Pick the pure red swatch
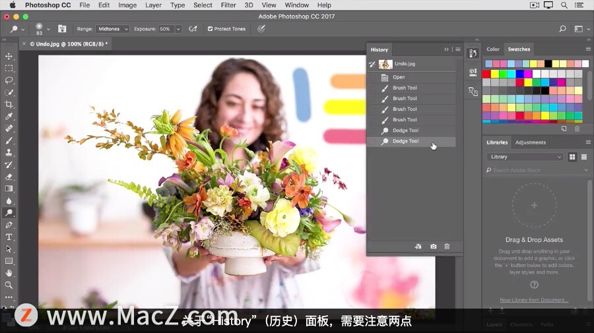The image size is (594, 333). coord(486,74)
